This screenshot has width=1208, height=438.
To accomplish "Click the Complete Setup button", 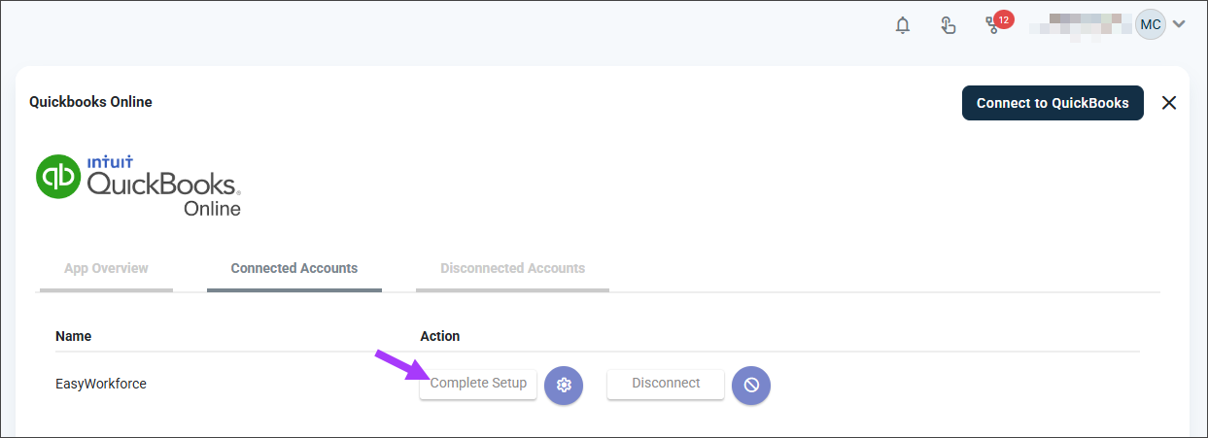I will pos(478,384).
